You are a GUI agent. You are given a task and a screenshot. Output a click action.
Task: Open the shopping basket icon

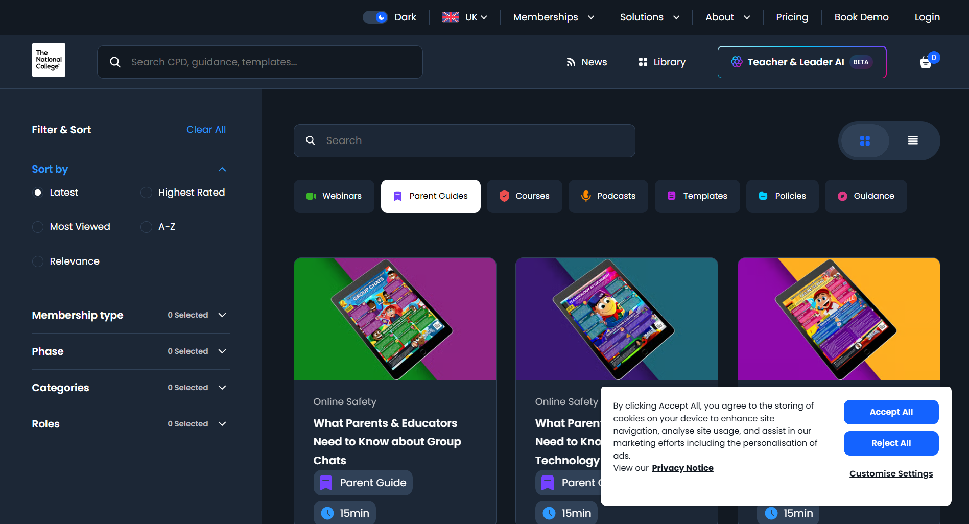(x=926, y=62)
